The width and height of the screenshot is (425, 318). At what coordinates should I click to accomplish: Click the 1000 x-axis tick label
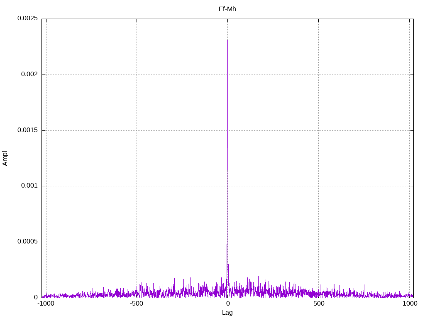[x=410, y=304]
